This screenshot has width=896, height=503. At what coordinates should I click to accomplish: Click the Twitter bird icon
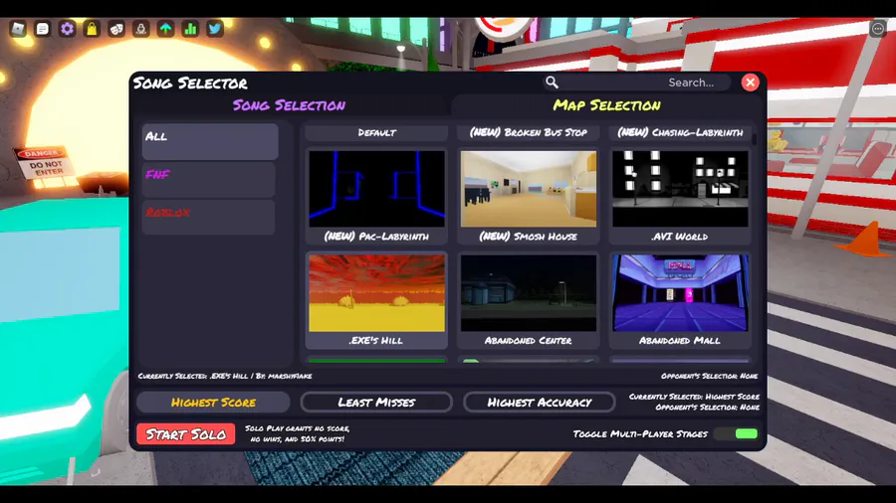215,29
